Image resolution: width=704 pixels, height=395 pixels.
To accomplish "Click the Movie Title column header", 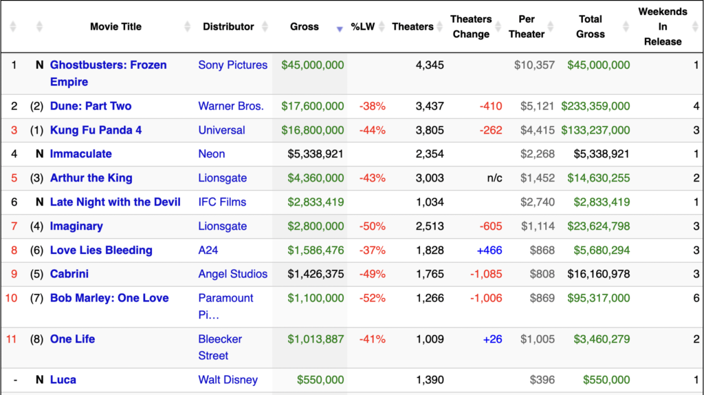I will pos(115,27).
